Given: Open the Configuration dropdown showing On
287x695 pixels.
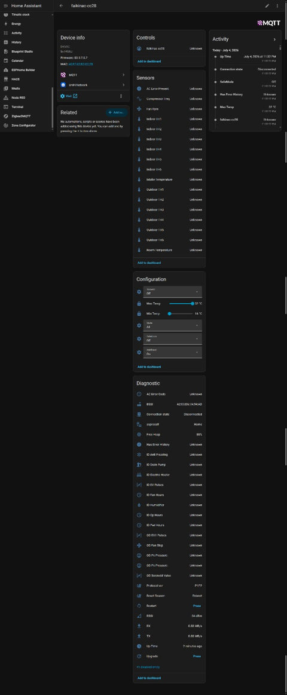Looking at the screenshot, I should [x=173, y=352].
